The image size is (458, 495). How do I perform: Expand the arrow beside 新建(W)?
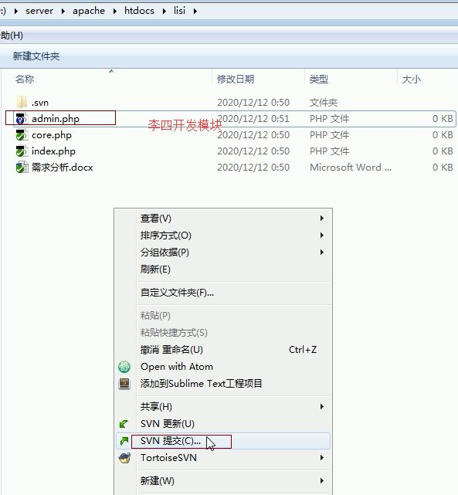(x=321, y=481)
